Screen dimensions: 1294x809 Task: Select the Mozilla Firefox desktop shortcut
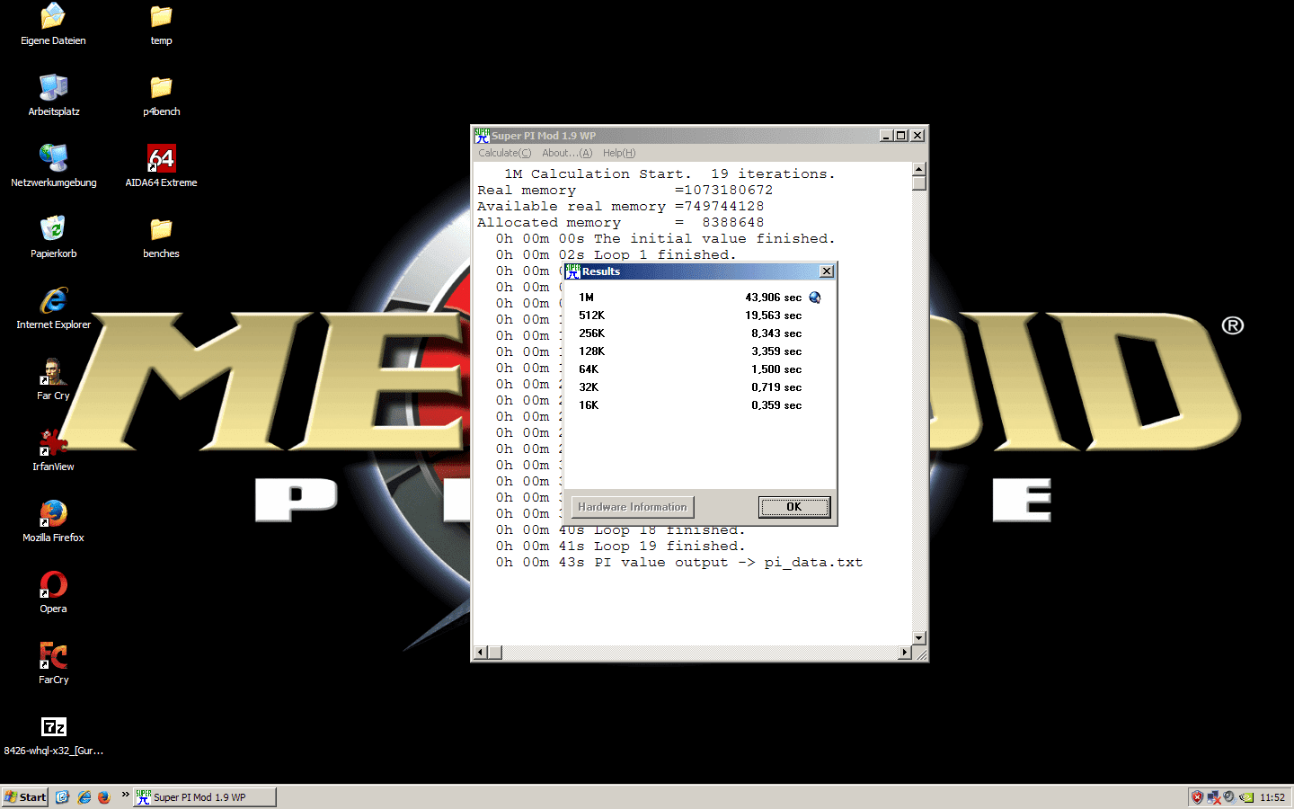53,521
